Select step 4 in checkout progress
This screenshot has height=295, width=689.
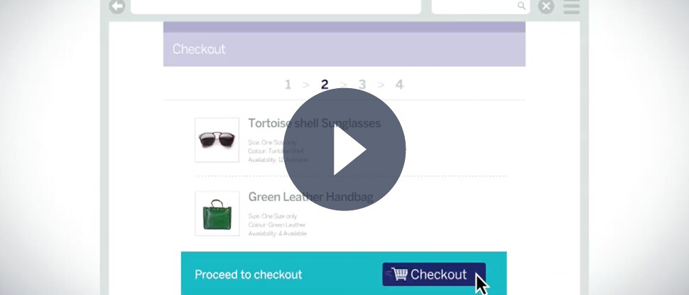[399, 85]
